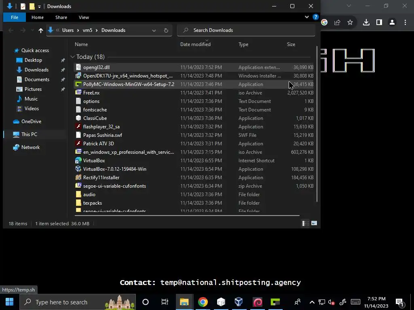Select the fontscache text document
This screenshot has height=310, width=414.
click(194, 110)
